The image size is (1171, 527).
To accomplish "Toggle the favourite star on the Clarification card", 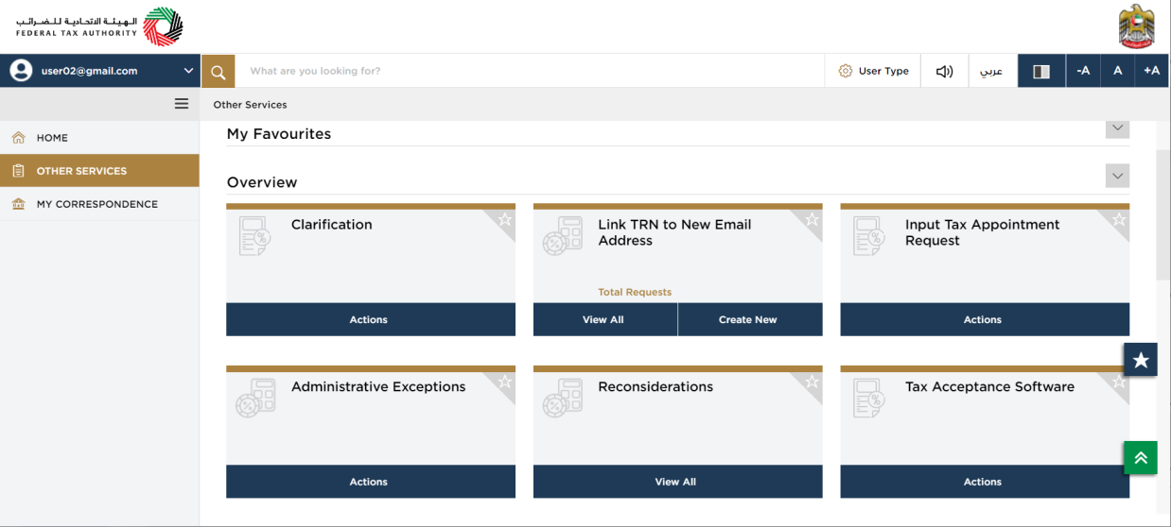I will click(505, 219).
